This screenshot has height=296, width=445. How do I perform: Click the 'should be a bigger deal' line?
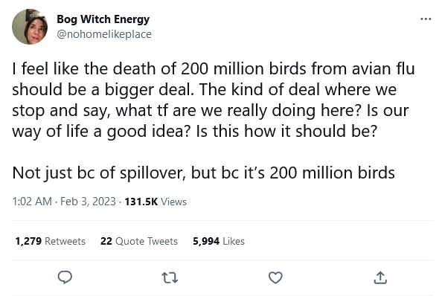[205, 90]
